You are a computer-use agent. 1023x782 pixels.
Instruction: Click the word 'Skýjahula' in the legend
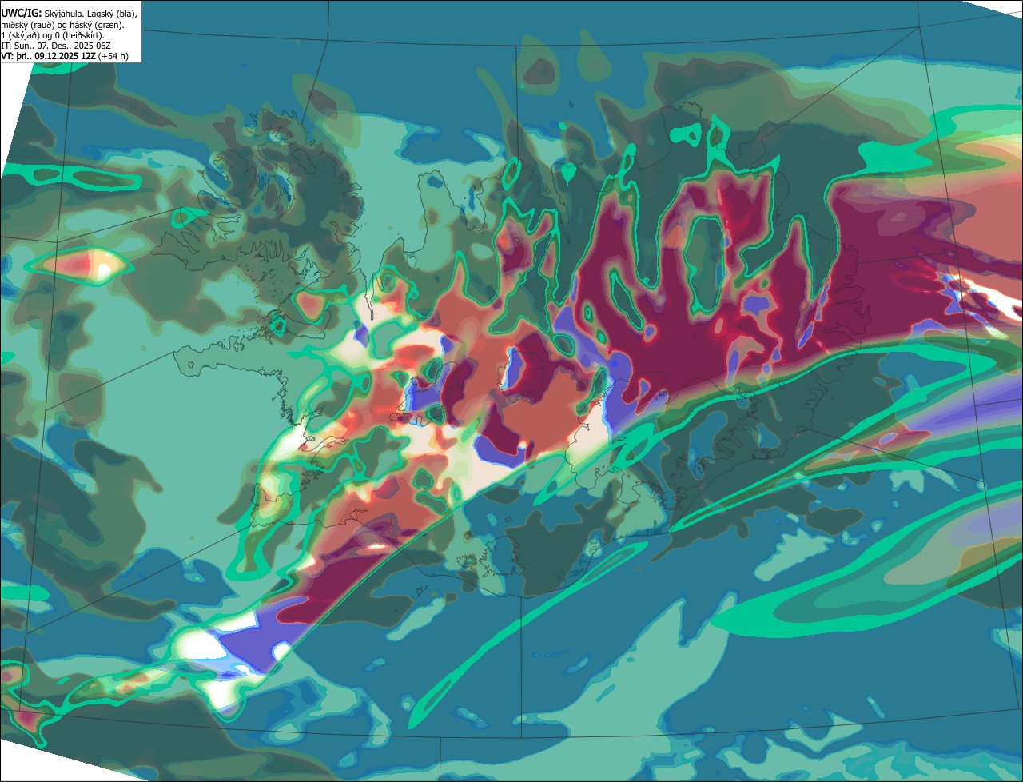point(64,14)
